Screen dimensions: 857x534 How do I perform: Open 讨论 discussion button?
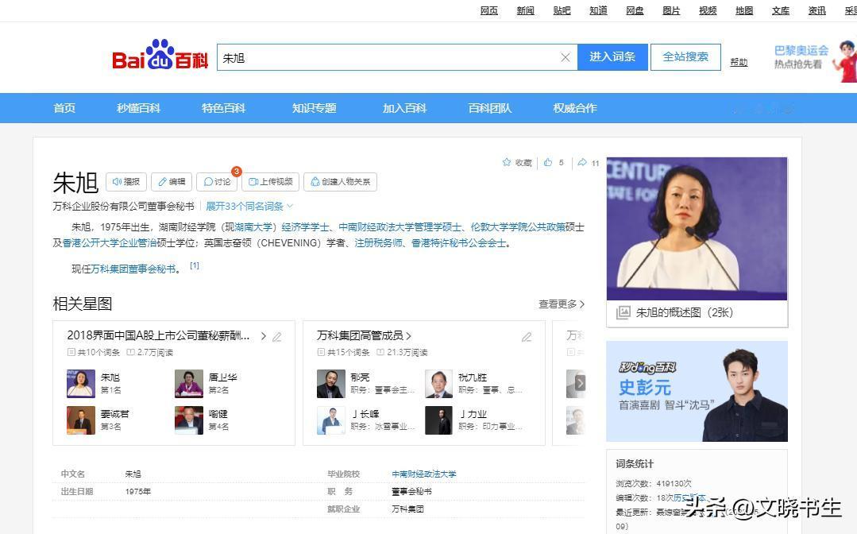pos(217,181)
